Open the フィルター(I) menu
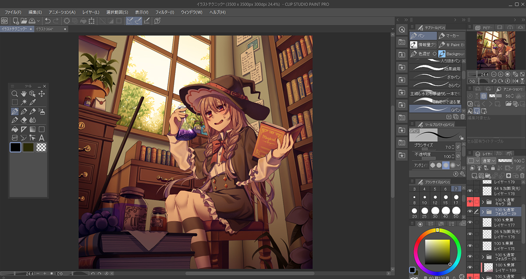Image resolution: width=526 pixels, height=279 pixels. click(x=165, y=12)
